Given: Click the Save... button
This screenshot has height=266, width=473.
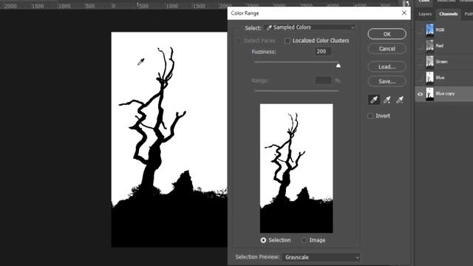Looking at the screenshot, I should 387,81.
